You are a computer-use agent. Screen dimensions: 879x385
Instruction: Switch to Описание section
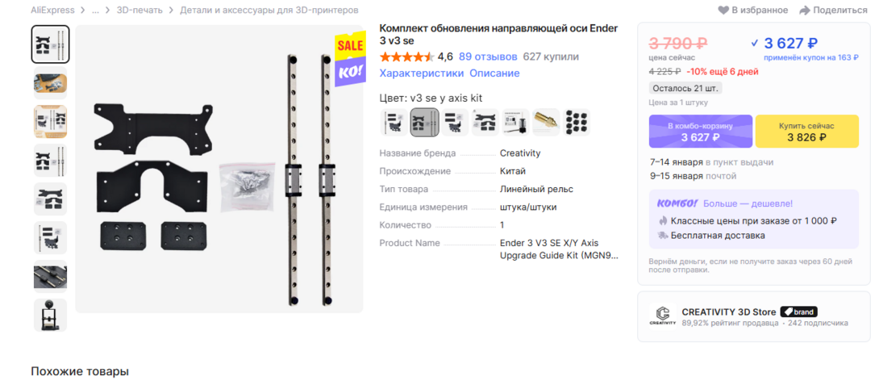[494, 73]
